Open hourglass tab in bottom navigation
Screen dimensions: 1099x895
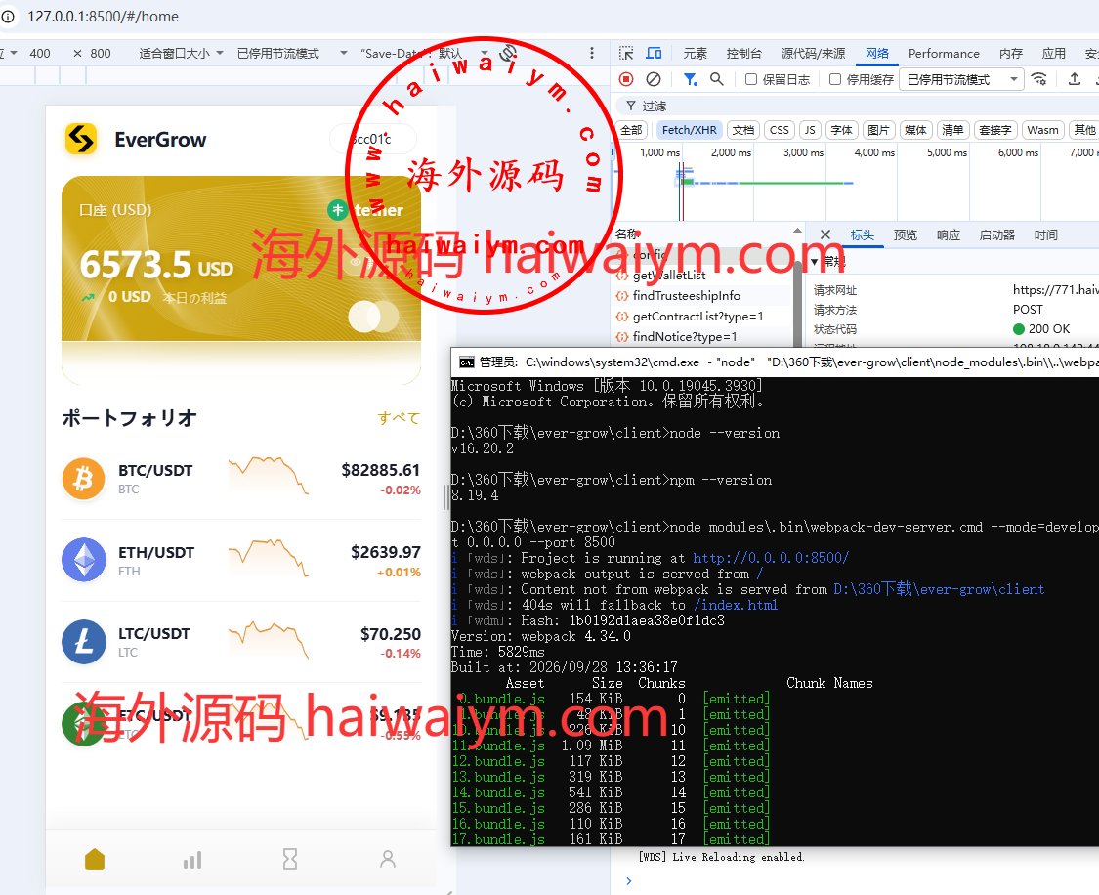290,859
